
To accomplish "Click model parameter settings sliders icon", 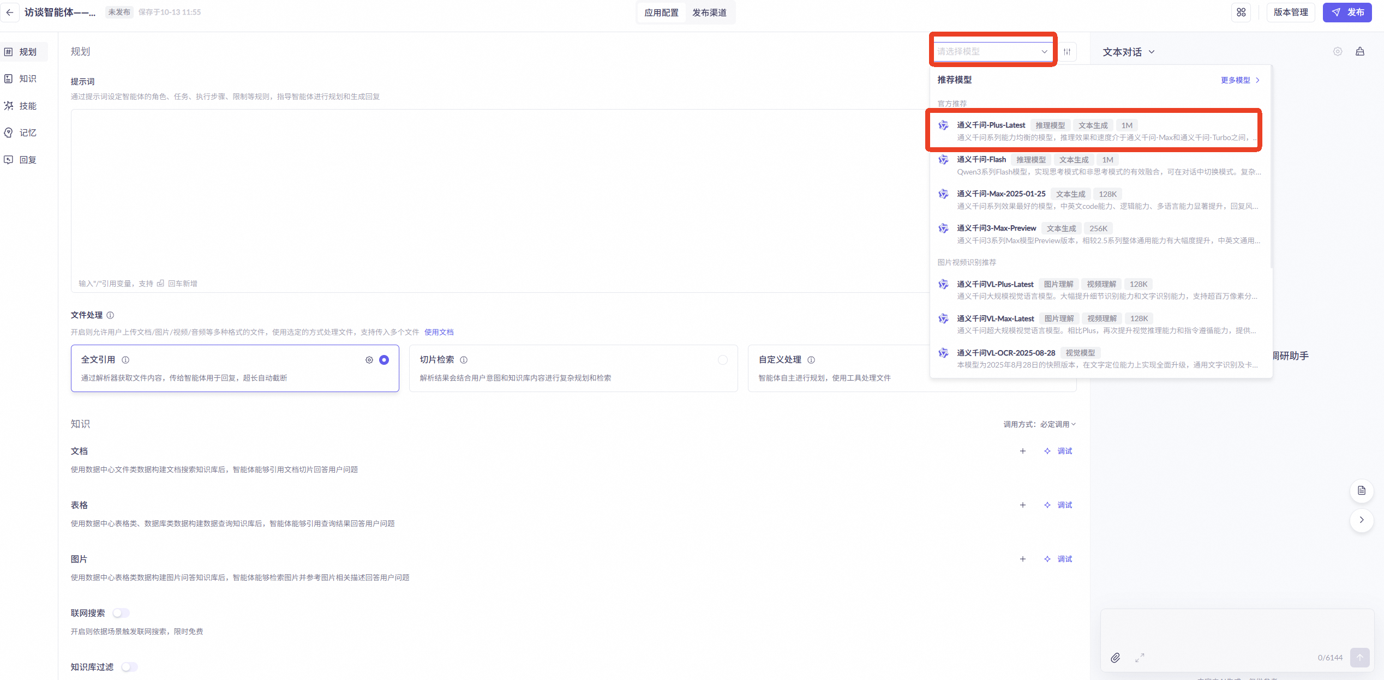I will tap(1067, 52).
